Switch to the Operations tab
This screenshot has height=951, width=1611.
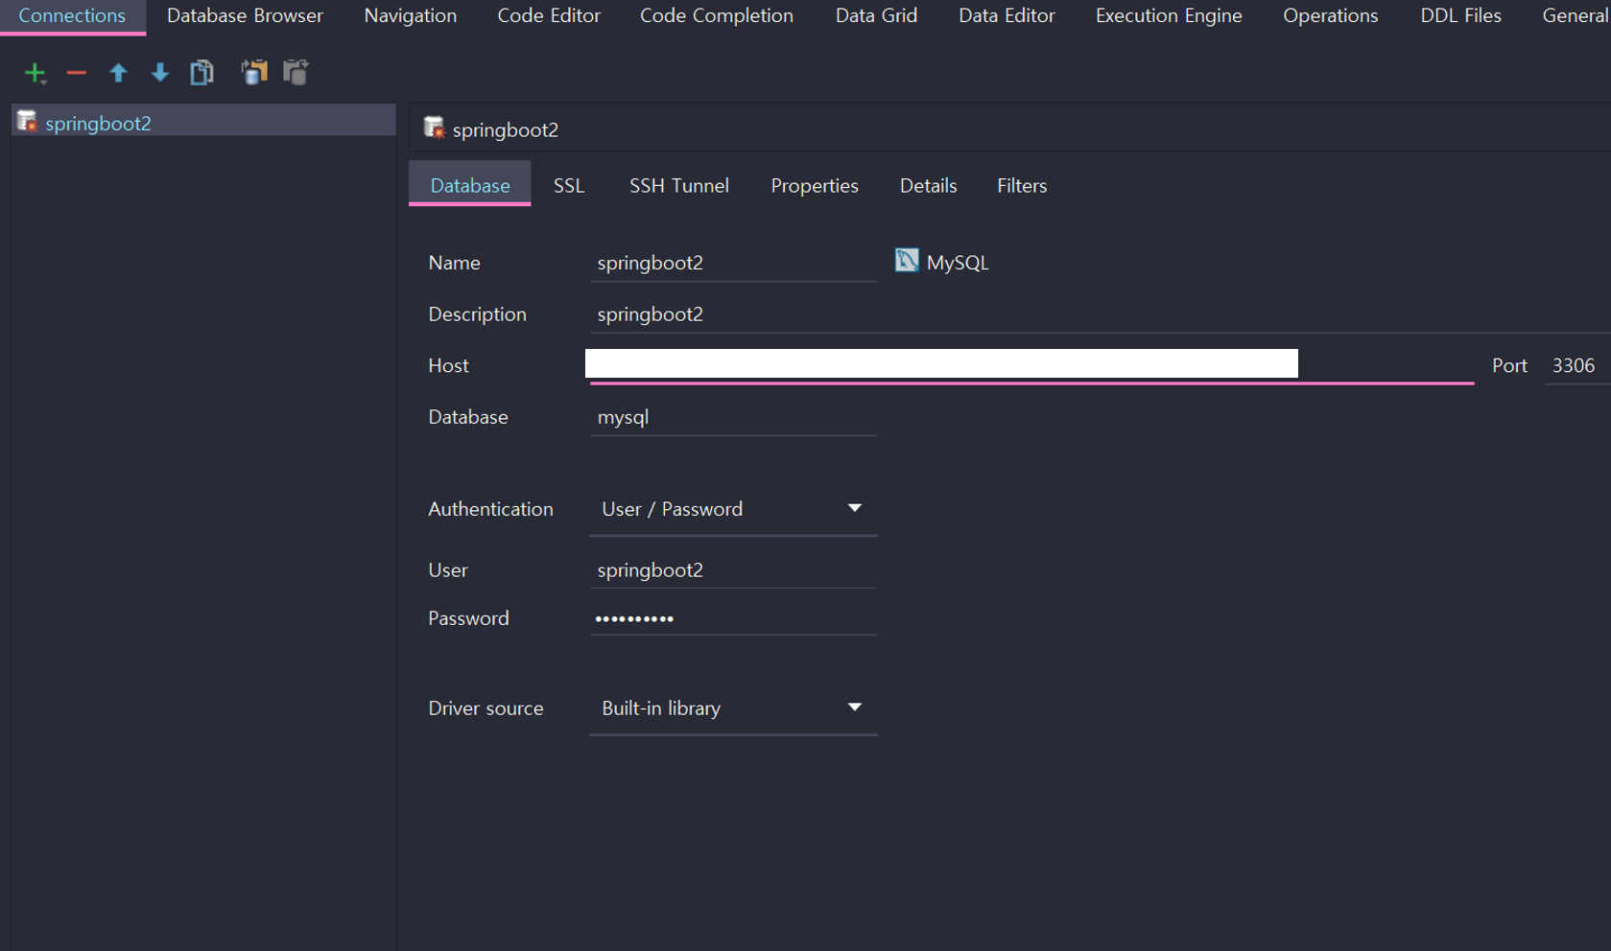1330,16
